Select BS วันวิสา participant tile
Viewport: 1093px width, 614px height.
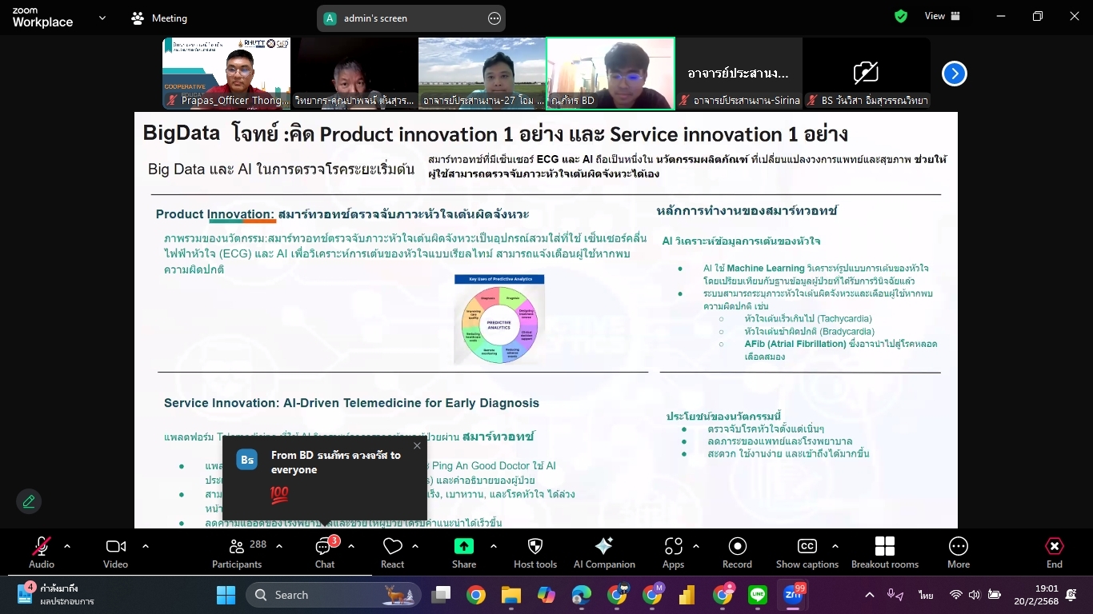[867, 73]
